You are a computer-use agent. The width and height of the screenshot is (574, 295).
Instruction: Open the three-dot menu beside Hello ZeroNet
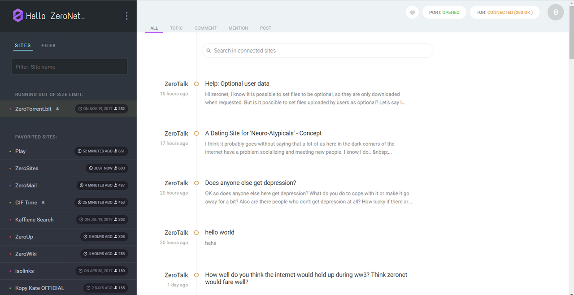pyautogui.click(x=126, y=16)
